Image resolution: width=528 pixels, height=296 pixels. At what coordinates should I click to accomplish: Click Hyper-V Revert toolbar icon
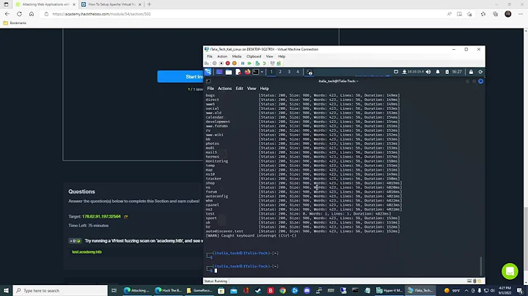click(264, 63)
